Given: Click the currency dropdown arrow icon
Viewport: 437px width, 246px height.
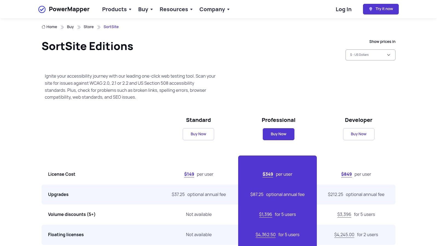Looking at the screenshot, I should point(389,55).
